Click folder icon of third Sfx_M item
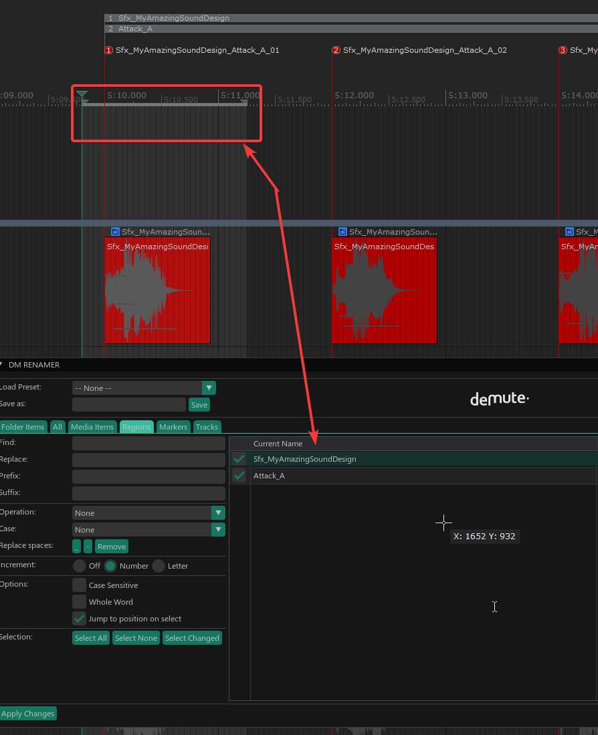This screenshot has height=735, width=598. pos(569,232)
